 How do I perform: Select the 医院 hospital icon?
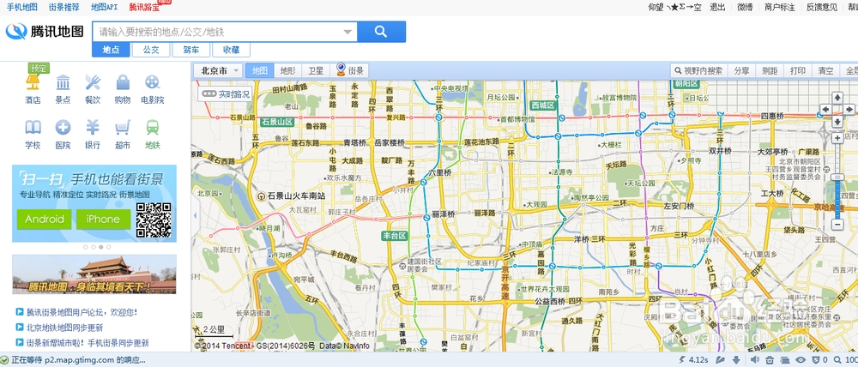coord(63,128)
